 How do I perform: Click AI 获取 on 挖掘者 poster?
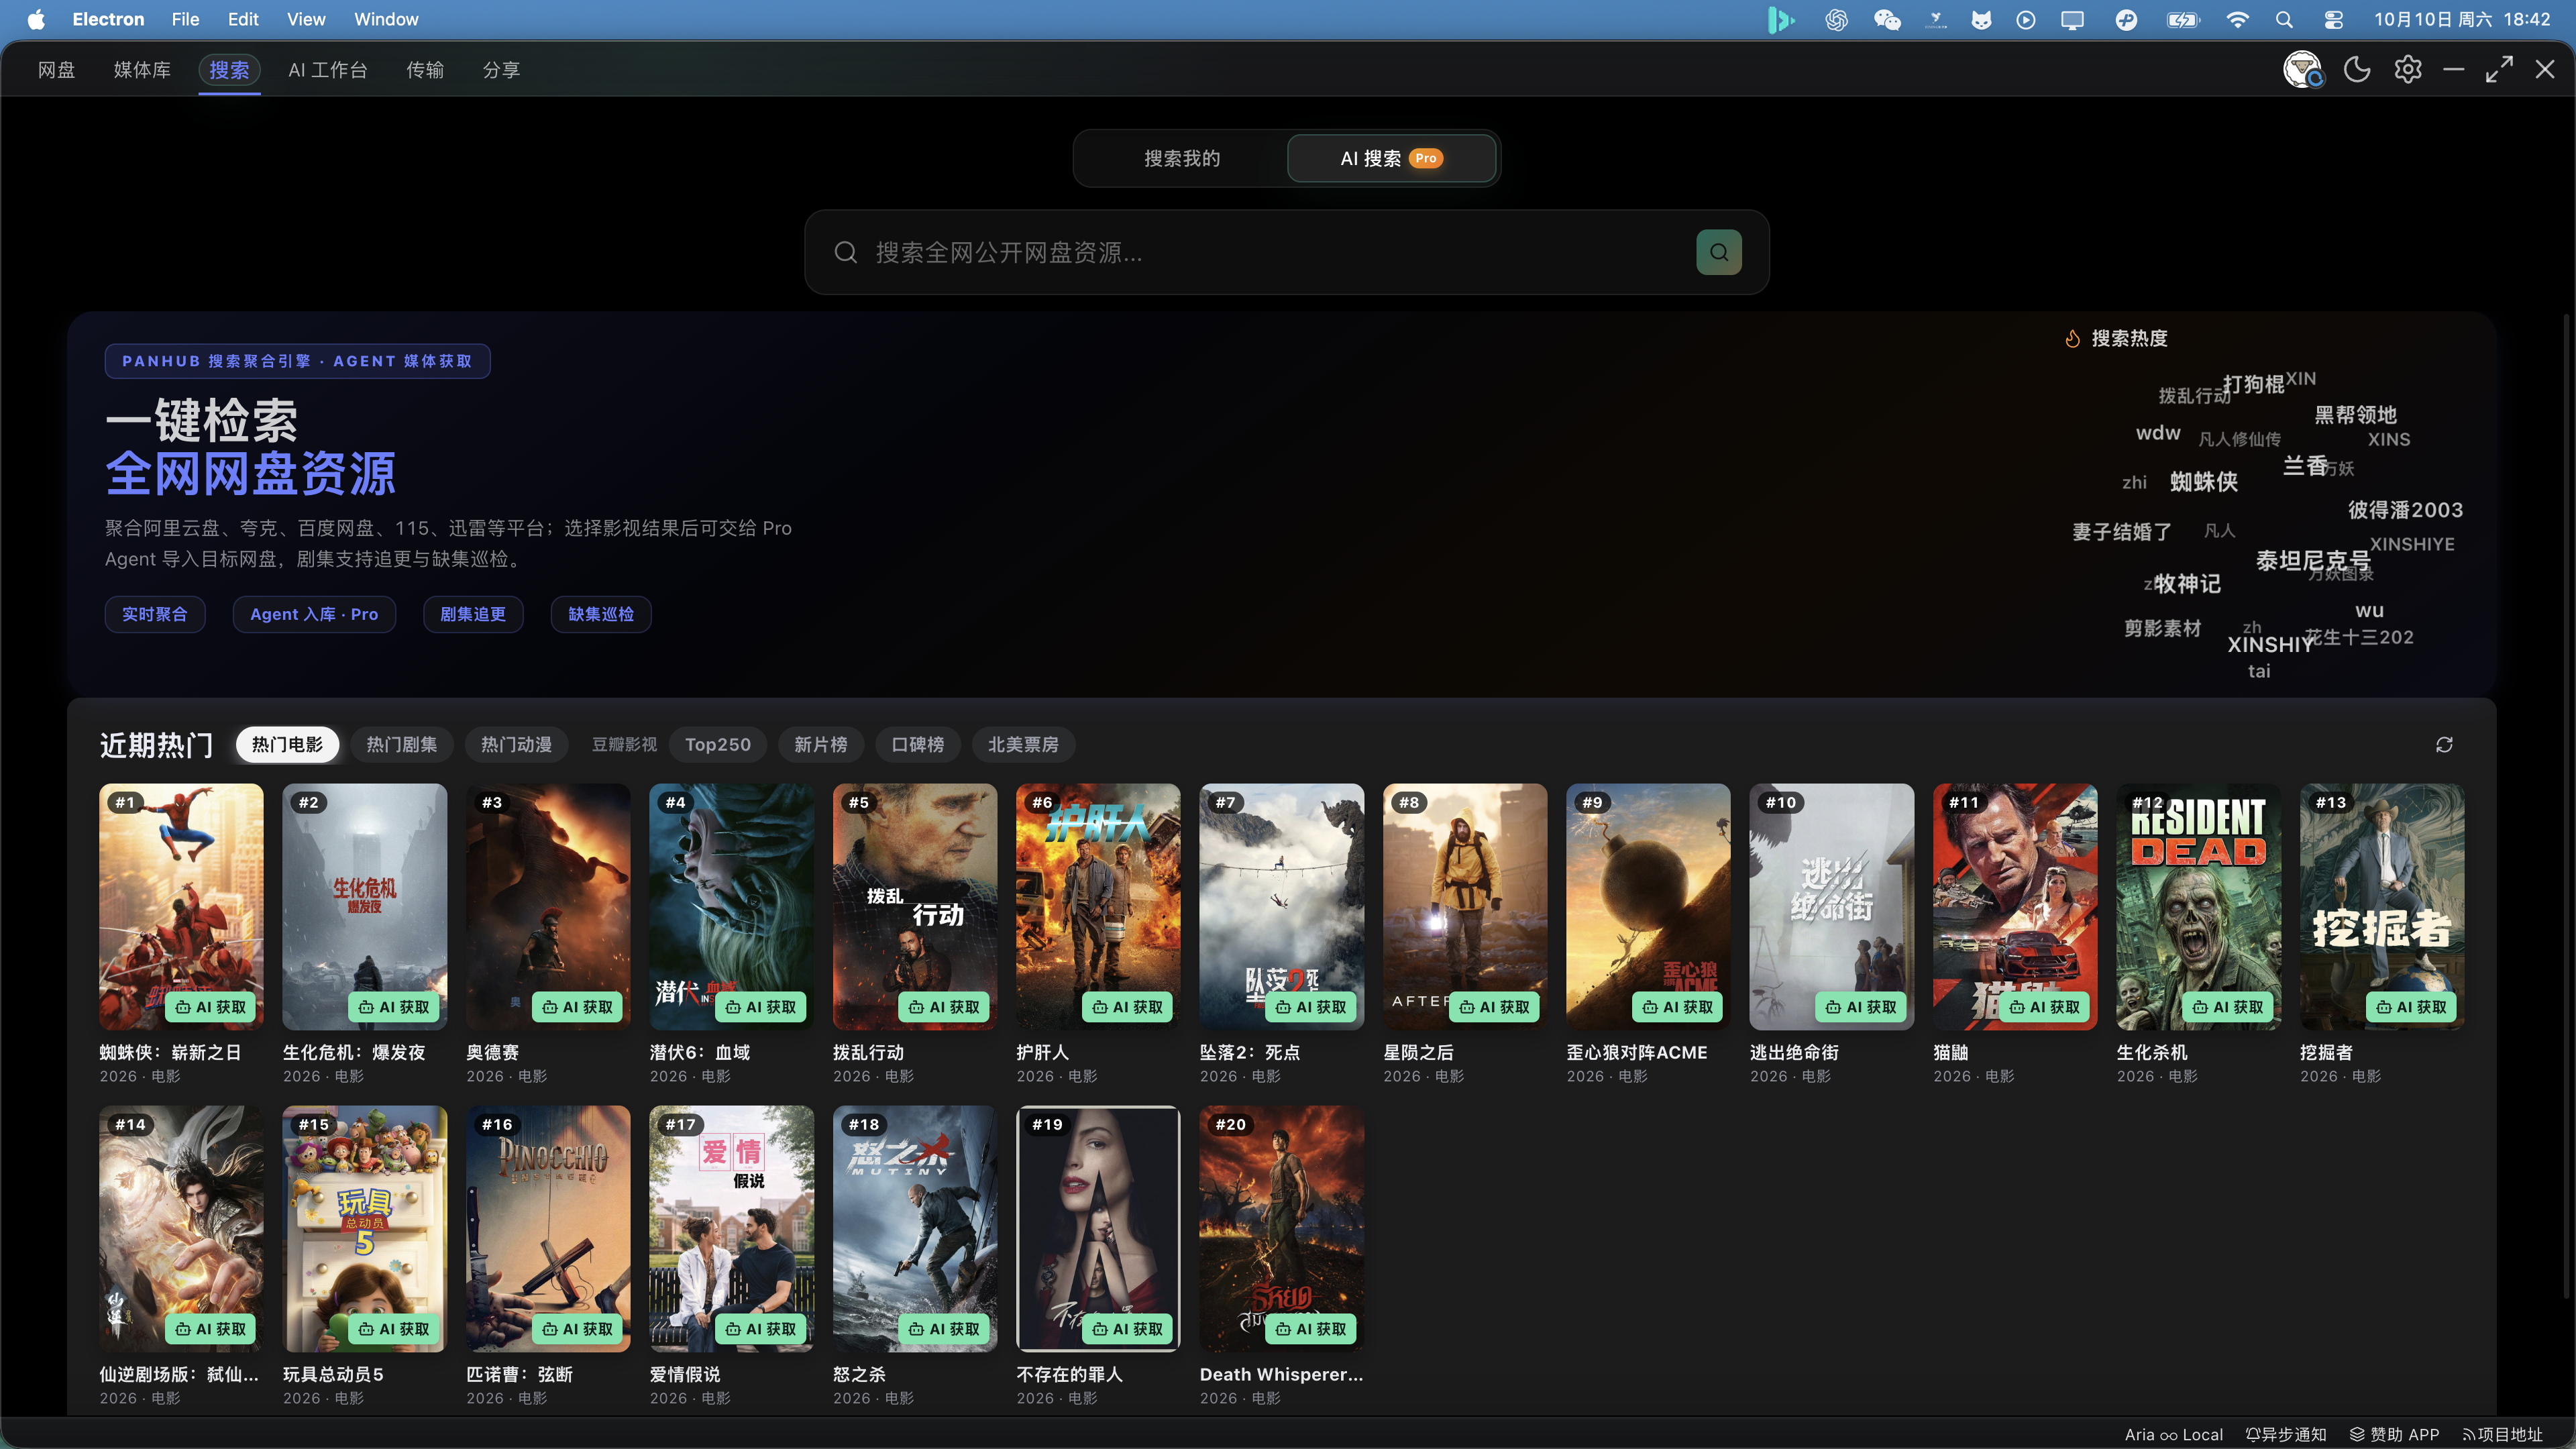point(2411,1006)
